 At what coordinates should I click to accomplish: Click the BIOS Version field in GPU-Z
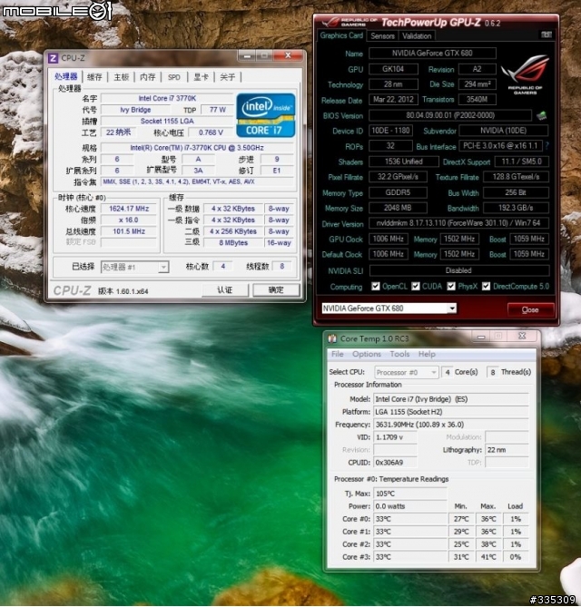point(450,115)
